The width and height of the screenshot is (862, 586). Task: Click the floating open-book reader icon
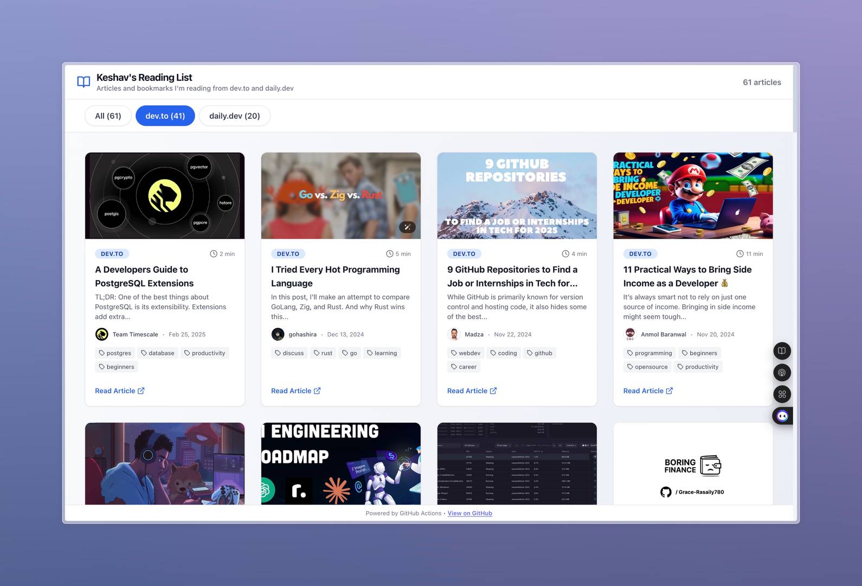782,351
